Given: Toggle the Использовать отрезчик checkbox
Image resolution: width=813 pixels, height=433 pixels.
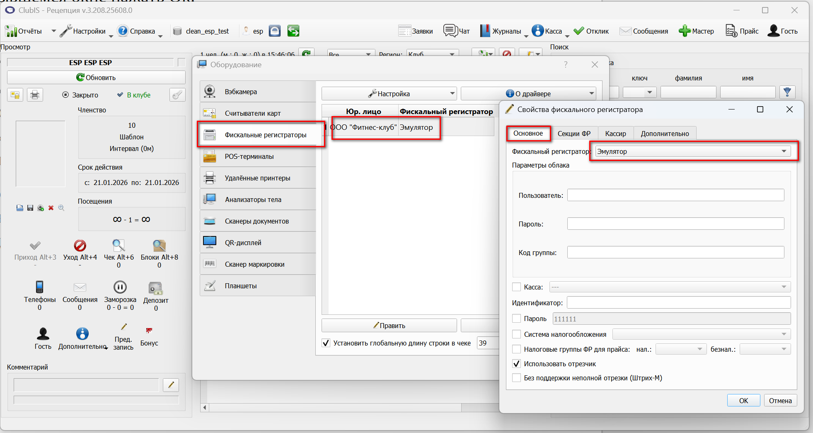Looking at the screenshot, I should coord(517,364).
